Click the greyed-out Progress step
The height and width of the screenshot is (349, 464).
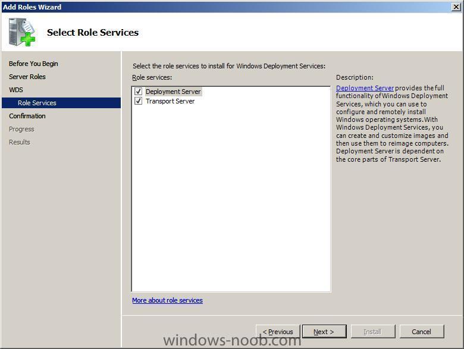tap(21, 129)
